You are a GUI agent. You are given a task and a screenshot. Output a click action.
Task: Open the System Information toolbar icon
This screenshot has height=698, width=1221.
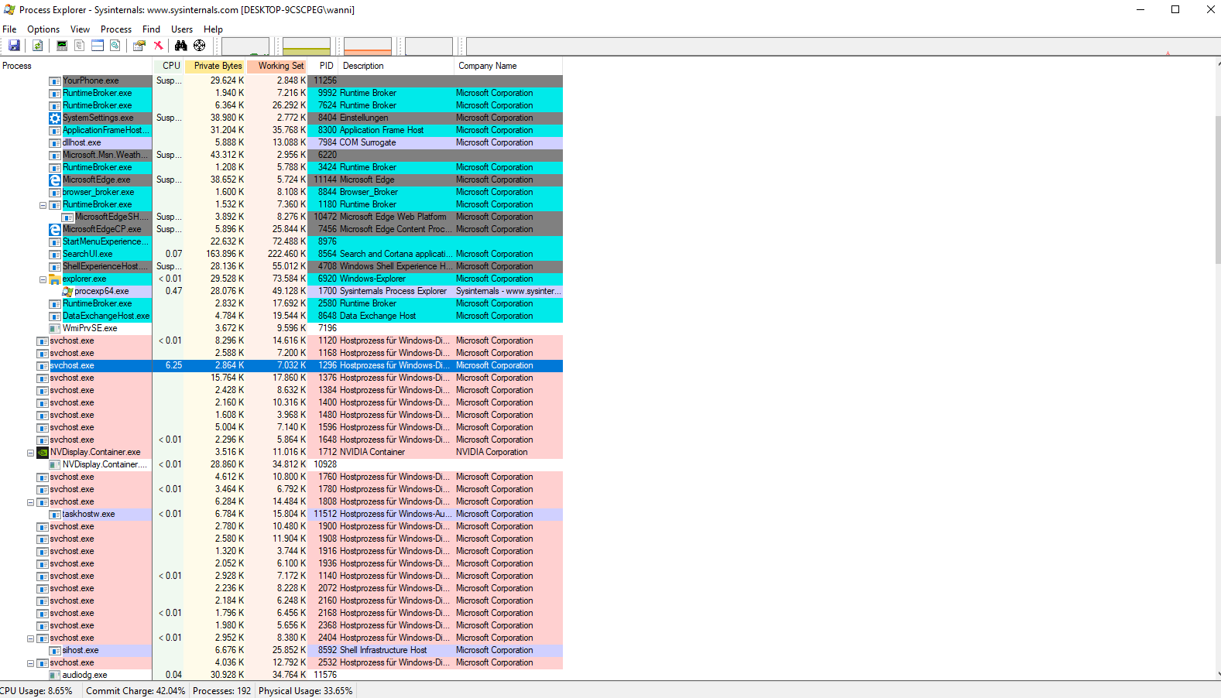[62, 46]
